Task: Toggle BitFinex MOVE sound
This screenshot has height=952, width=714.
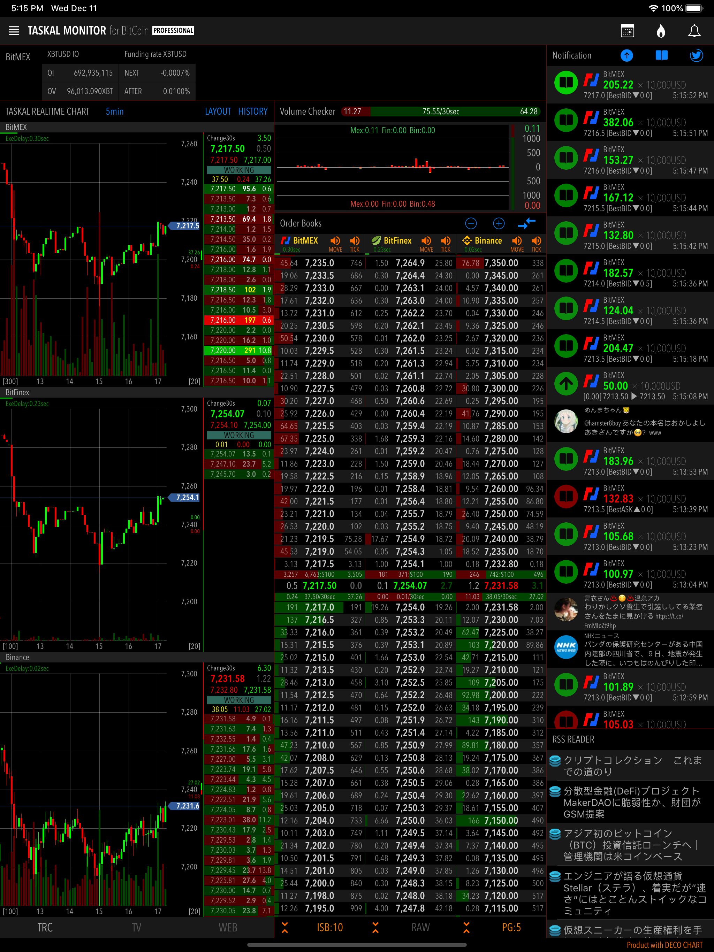Action: (426, 244)
